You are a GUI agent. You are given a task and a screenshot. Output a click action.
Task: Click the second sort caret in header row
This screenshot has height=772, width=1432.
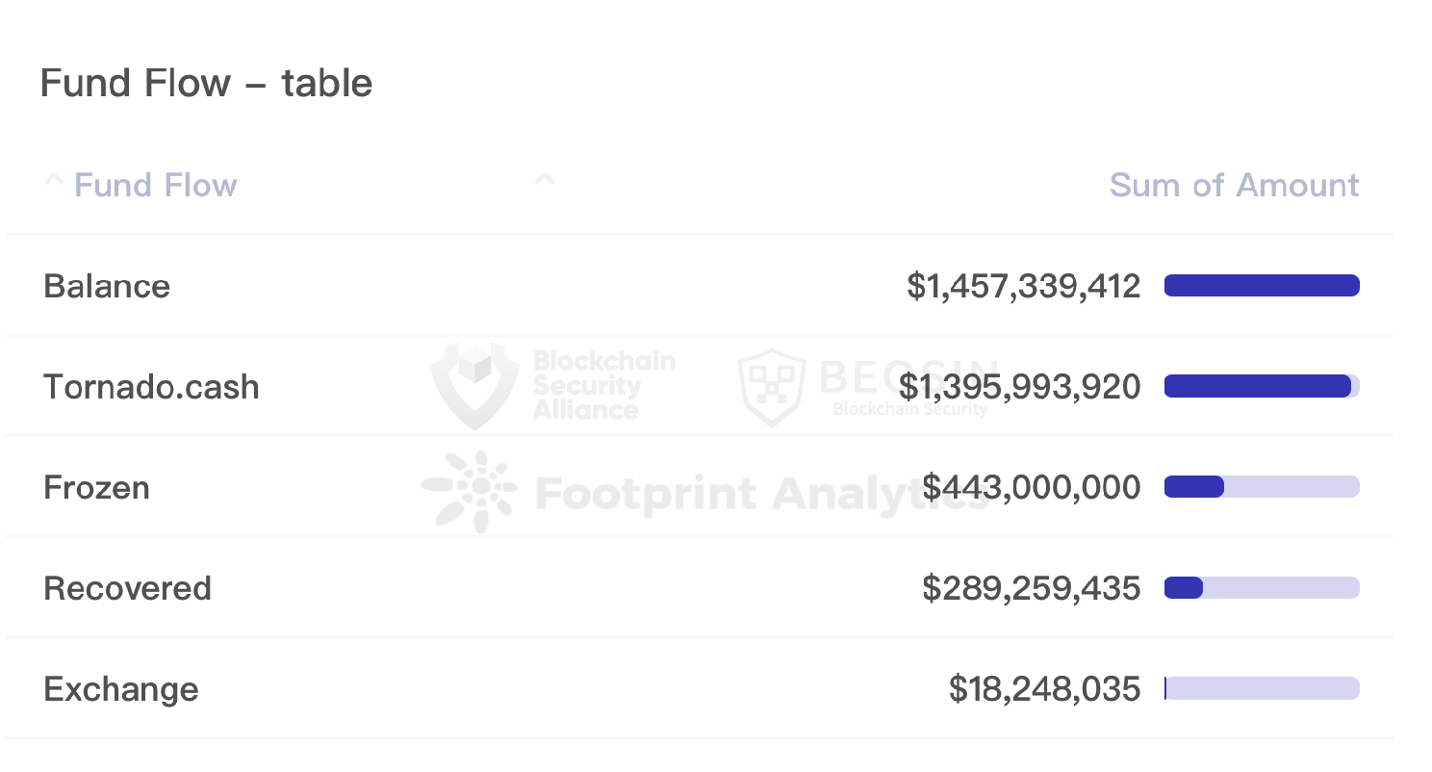click(x=545, y=179)
